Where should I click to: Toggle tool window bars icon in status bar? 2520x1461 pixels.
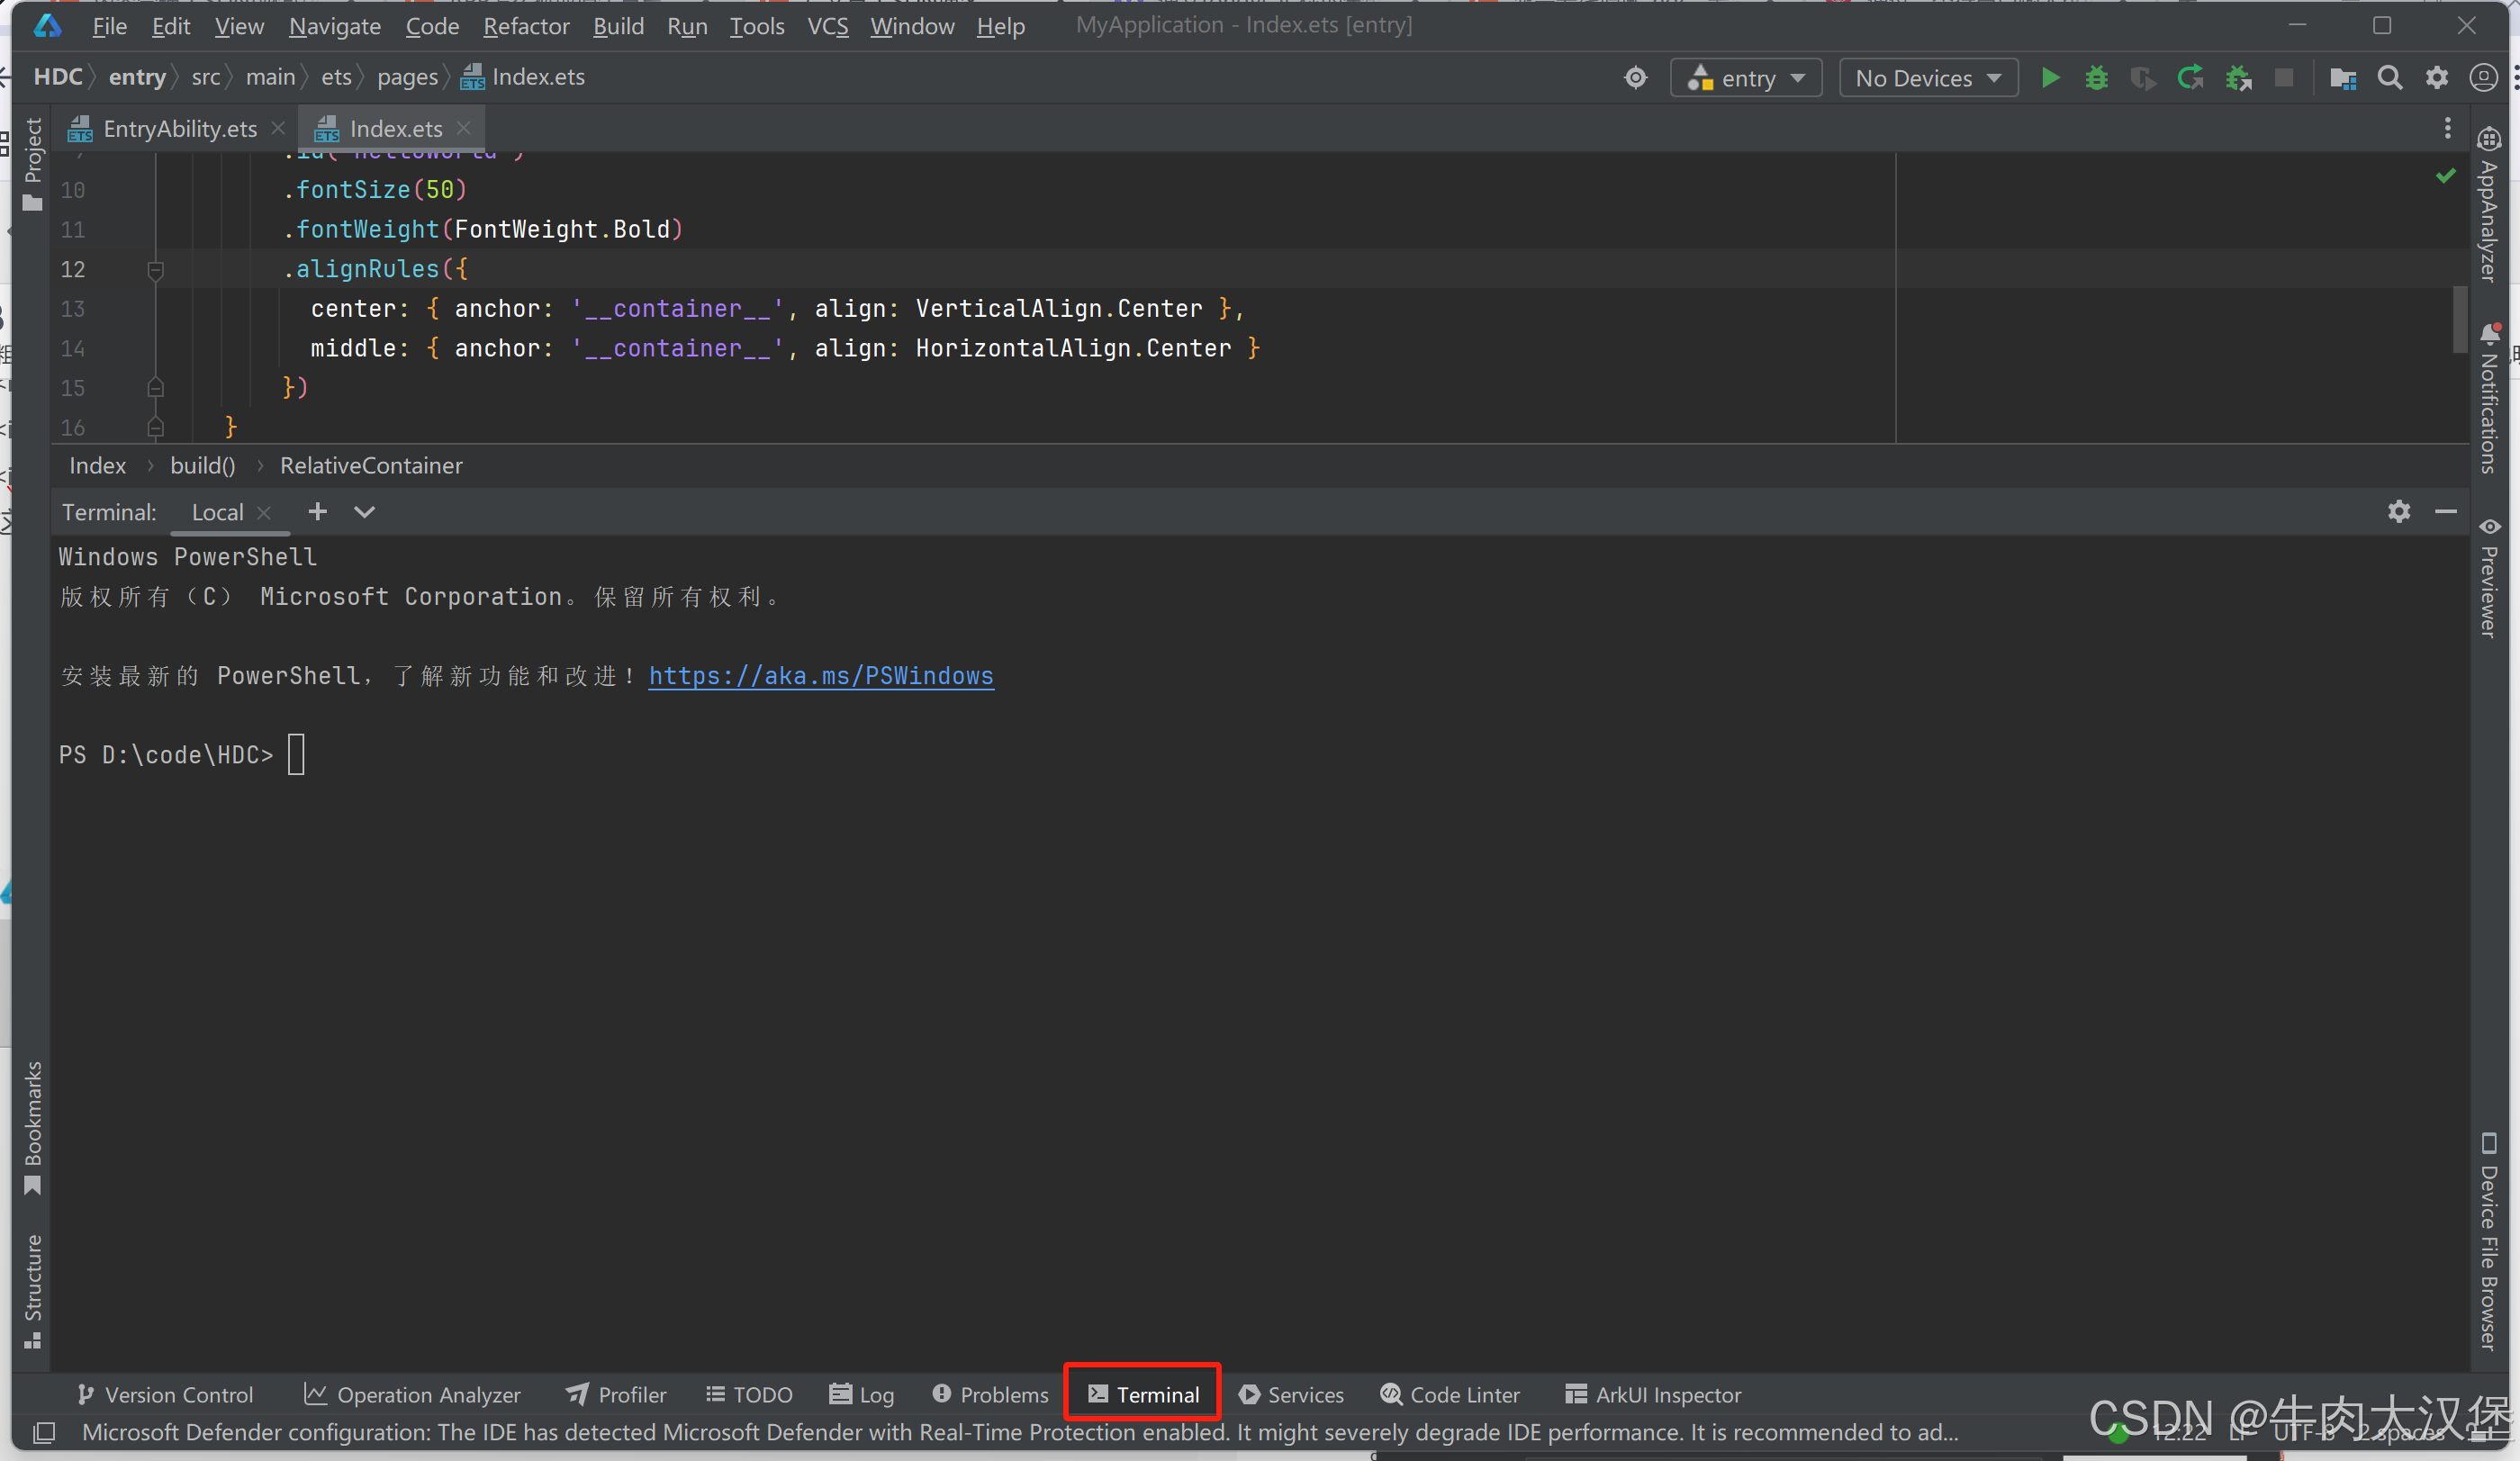point(44,1433)
